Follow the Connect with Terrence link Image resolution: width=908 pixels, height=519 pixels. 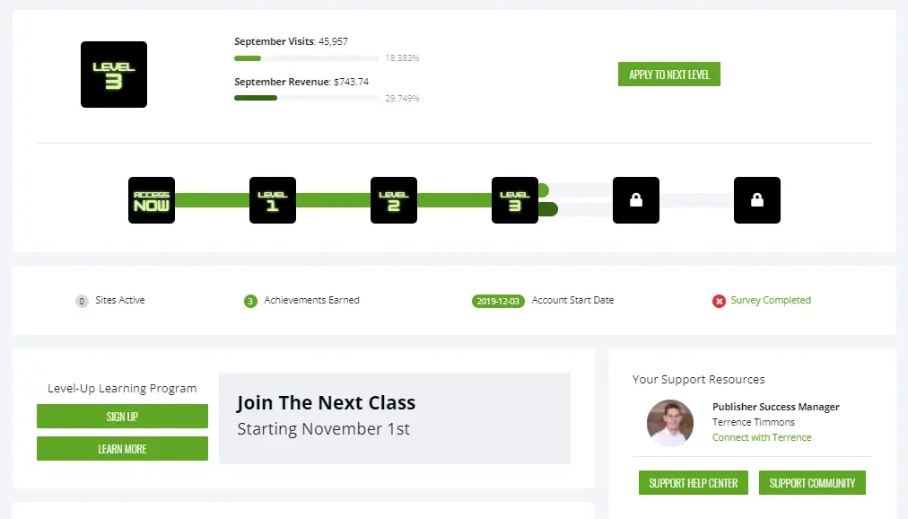click(x=762, y=437)
